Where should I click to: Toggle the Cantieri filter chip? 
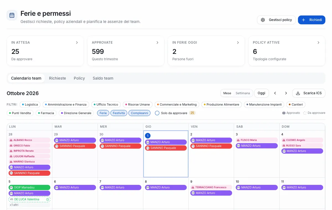click(x=295, y=104)
